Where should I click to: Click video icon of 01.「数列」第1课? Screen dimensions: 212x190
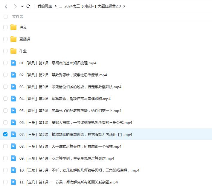click(x=13, y=63)
